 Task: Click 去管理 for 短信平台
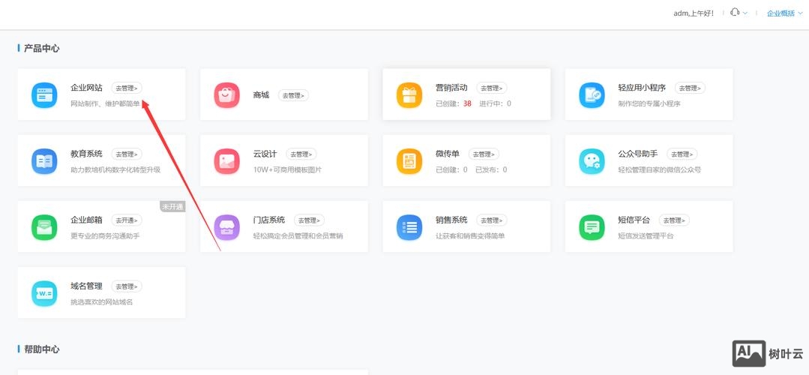674,220
